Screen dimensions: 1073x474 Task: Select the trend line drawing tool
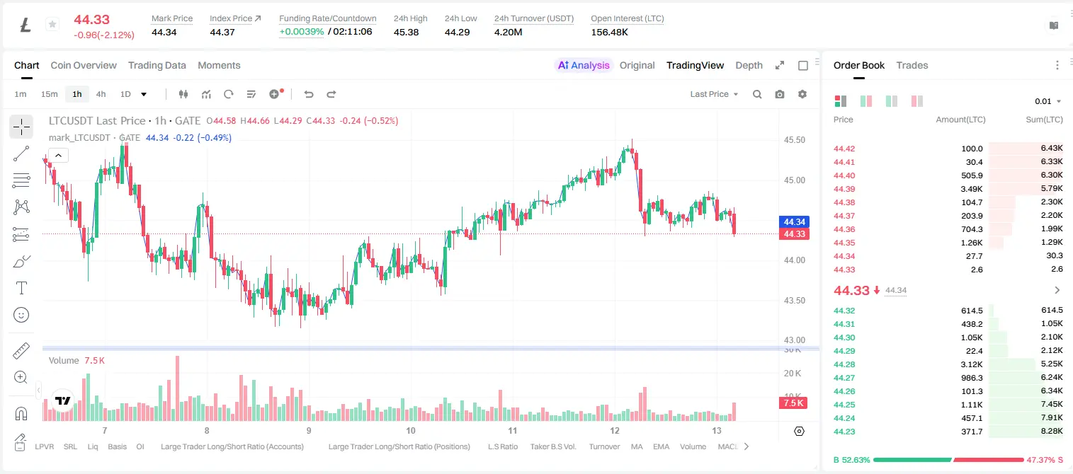coord(21,154)
